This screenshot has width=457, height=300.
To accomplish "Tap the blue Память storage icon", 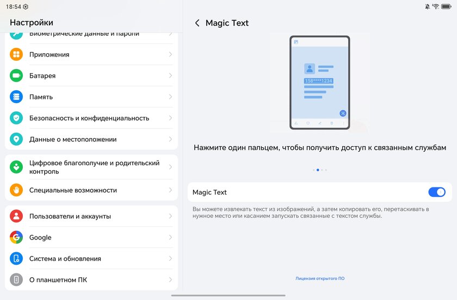I will click(16, 97).
